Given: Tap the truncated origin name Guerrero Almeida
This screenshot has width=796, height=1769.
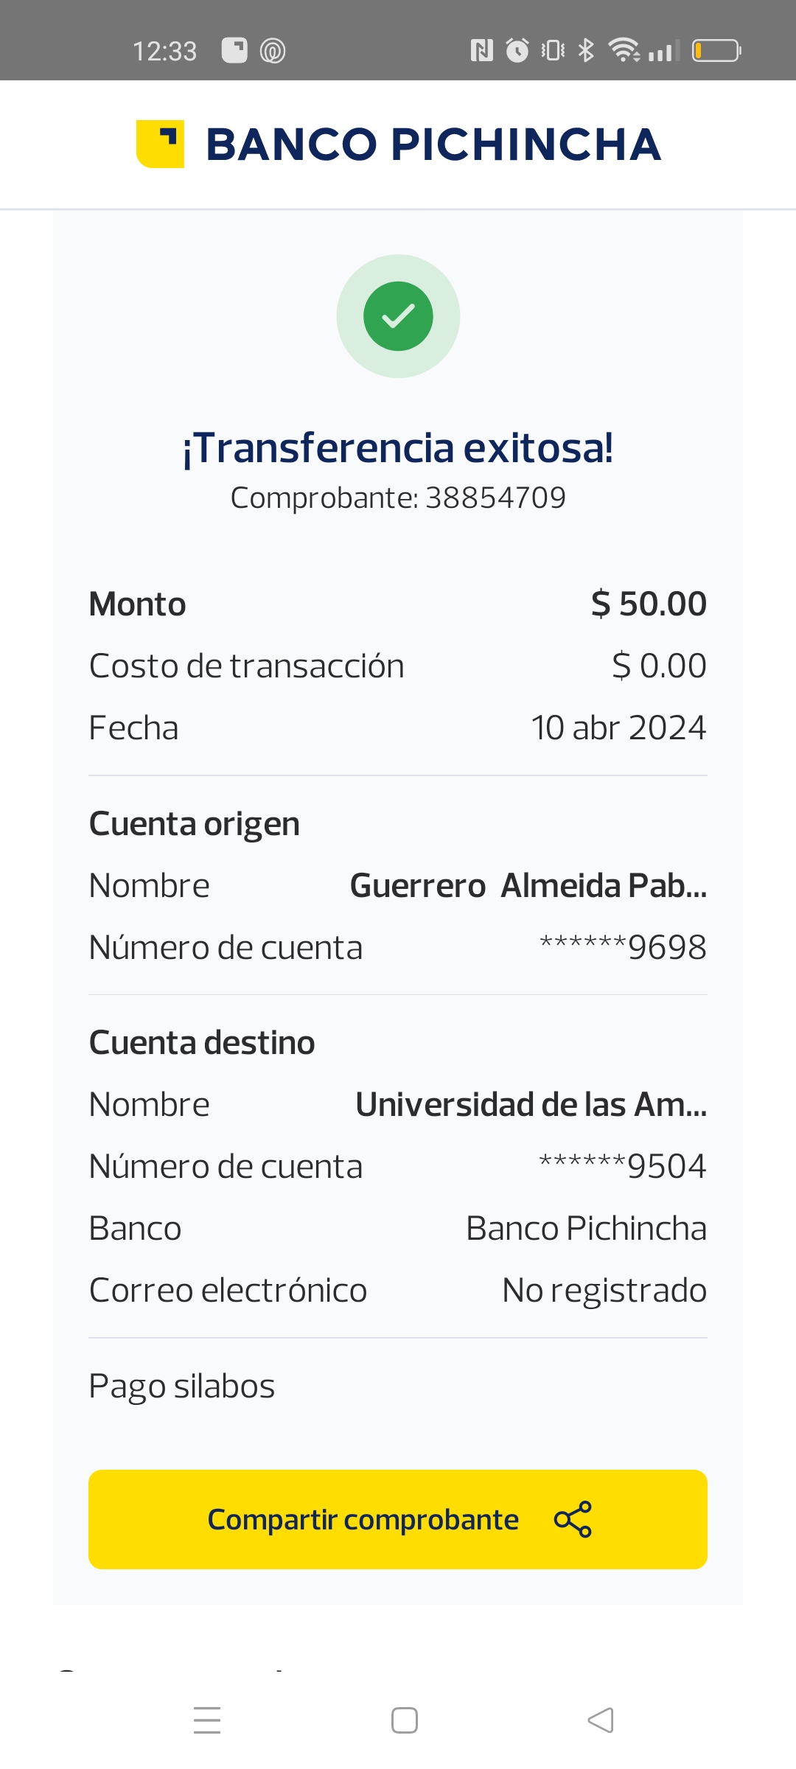Looking at the screenshot, I should click(x=528, y=885).
